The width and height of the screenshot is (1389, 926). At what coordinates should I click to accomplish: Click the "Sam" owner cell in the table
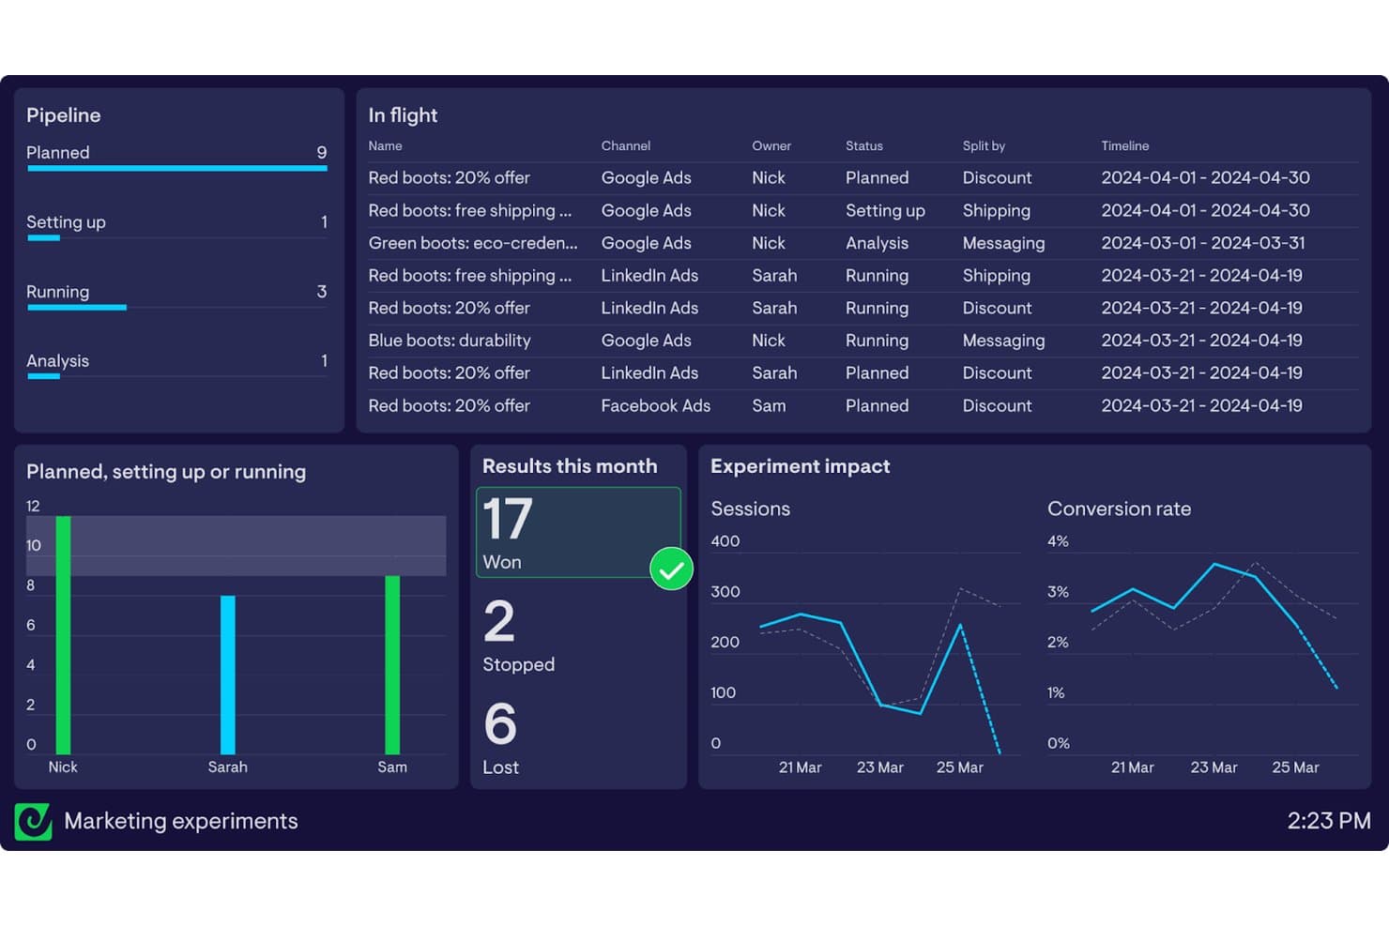769,405
